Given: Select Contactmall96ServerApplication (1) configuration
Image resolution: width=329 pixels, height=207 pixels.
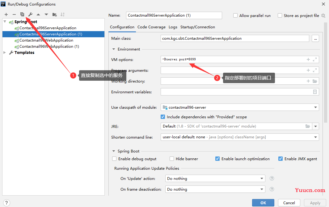Looking at the screenshot, I should click(x=53, y=34).
